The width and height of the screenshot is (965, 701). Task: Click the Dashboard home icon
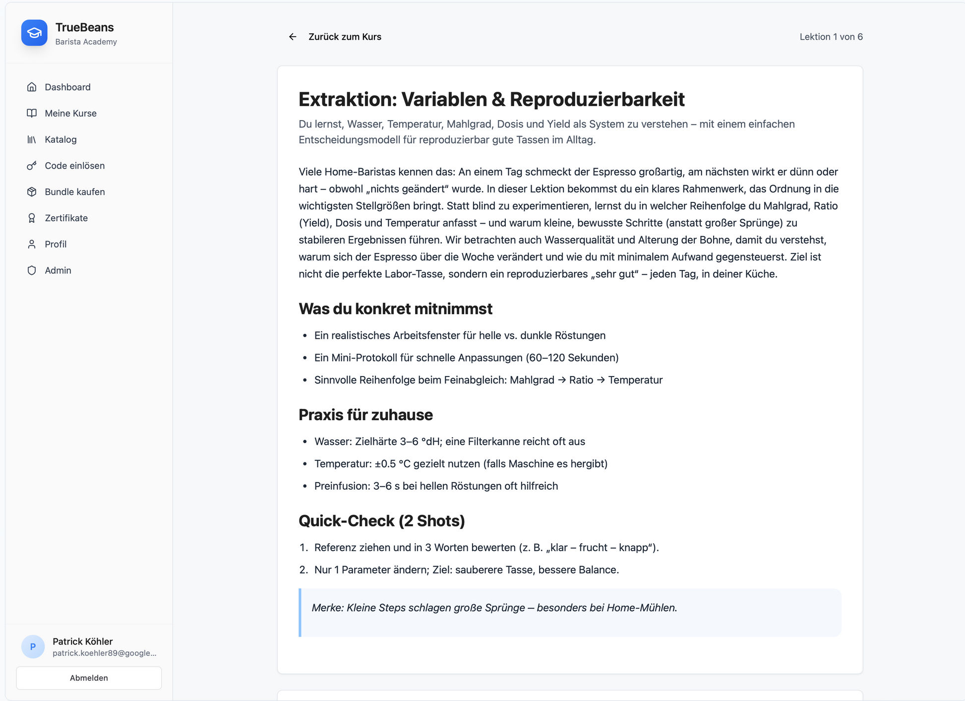click(32, 87)
